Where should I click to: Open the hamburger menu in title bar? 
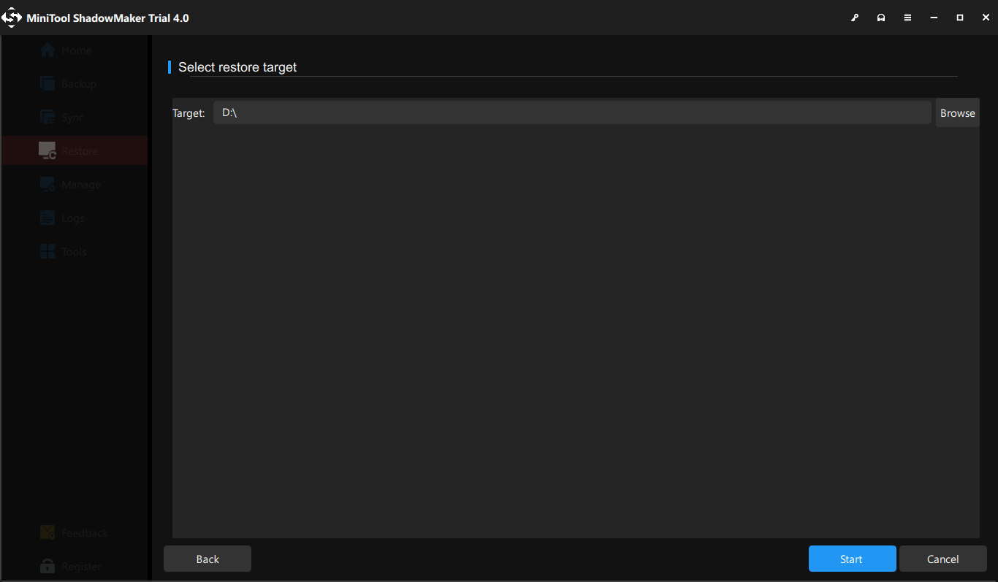[x=907, y=18]
